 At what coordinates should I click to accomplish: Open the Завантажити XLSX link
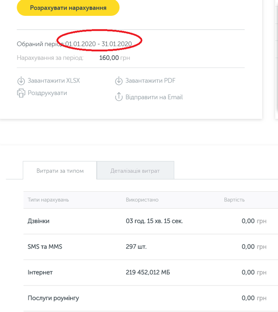pyautogui.click(x=54, y=81)
